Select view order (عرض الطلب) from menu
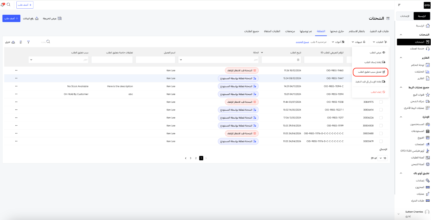The height and width of the screenshot is (220, 431). point(377,52)
